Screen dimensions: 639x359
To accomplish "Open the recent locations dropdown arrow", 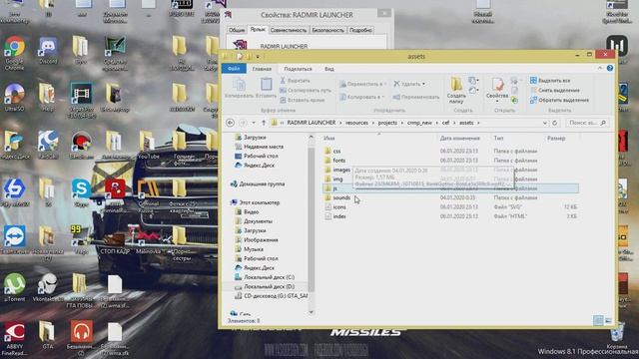I will (254, 123).
